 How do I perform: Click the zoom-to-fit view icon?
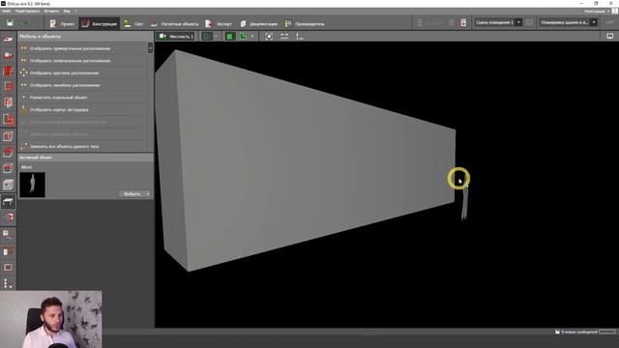(x=269, y=37)
